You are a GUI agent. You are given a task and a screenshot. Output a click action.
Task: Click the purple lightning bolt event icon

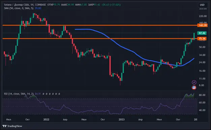194,82
